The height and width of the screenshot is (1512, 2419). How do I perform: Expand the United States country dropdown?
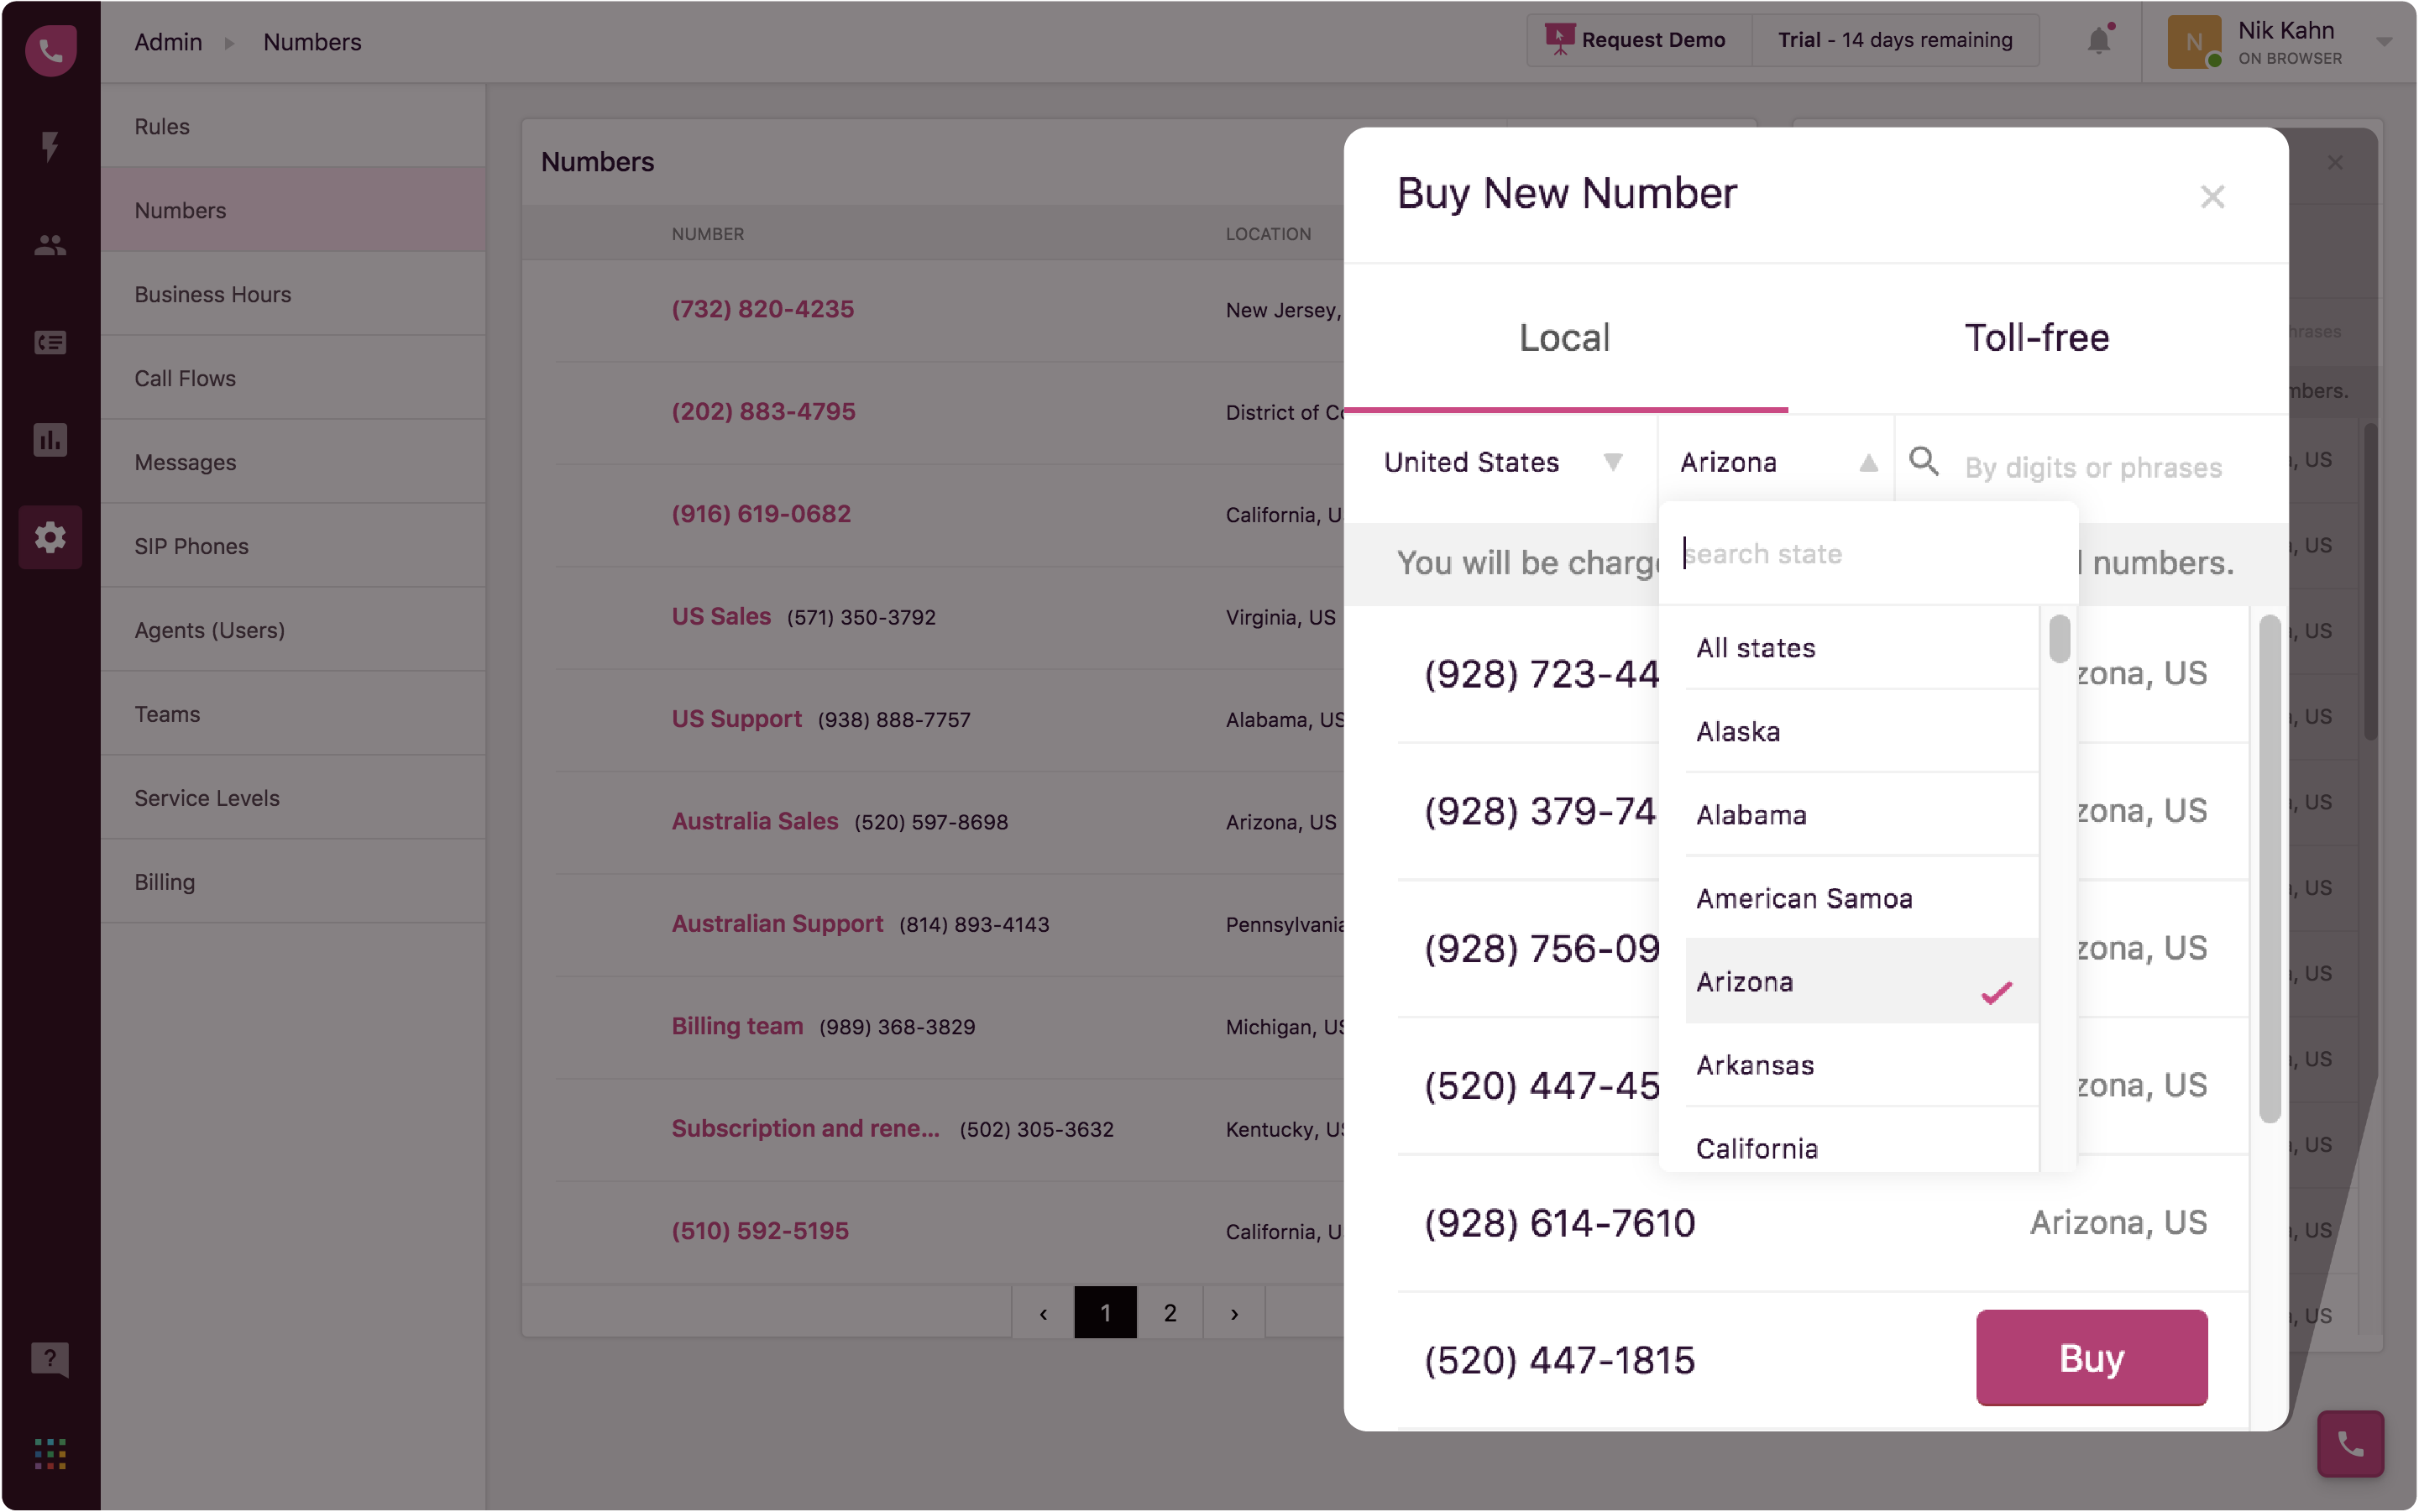pyautogui.click(x=1501, y=462)
